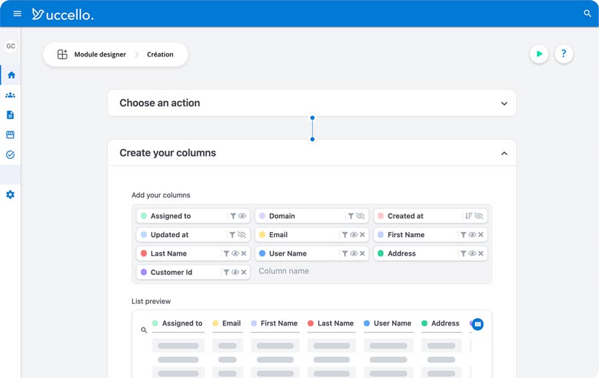Click Module designer in the breadcrumb

coord(100,54)
